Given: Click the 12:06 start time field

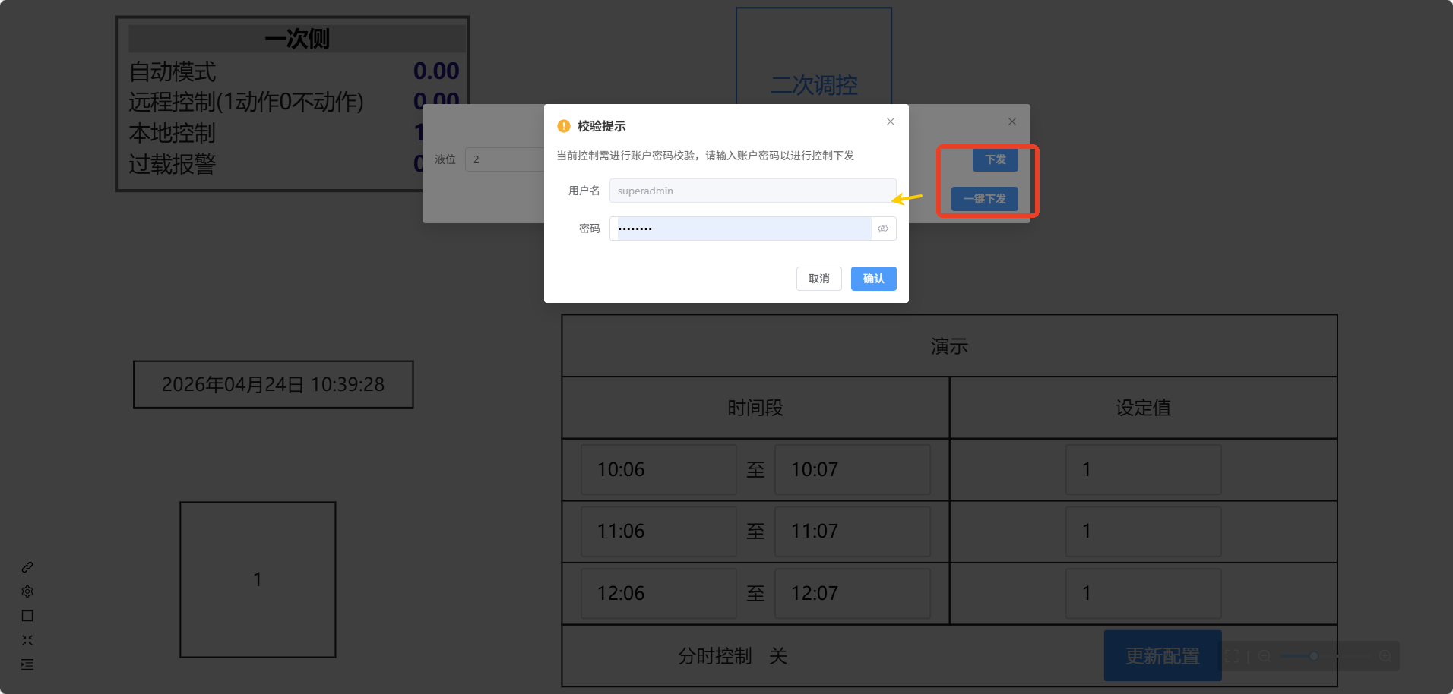Looking at the screenshot, I should pyautogui.click(x=658, y=594).
